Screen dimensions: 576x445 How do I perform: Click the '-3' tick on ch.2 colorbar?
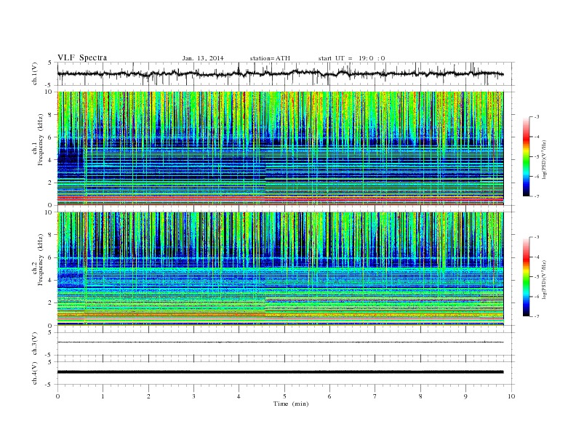tap(537, 237)
